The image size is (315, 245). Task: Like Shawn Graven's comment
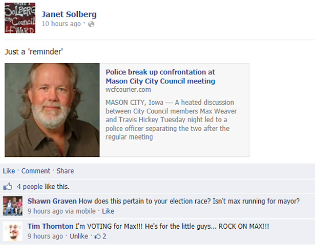108,211
